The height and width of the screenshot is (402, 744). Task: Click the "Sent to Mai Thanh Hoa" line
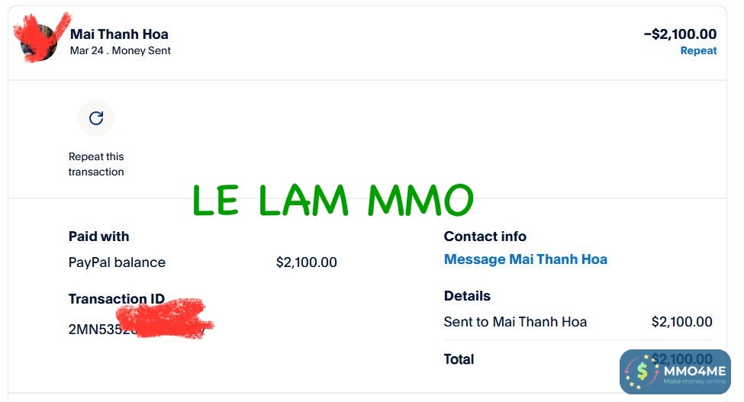[x=515, y=322]
